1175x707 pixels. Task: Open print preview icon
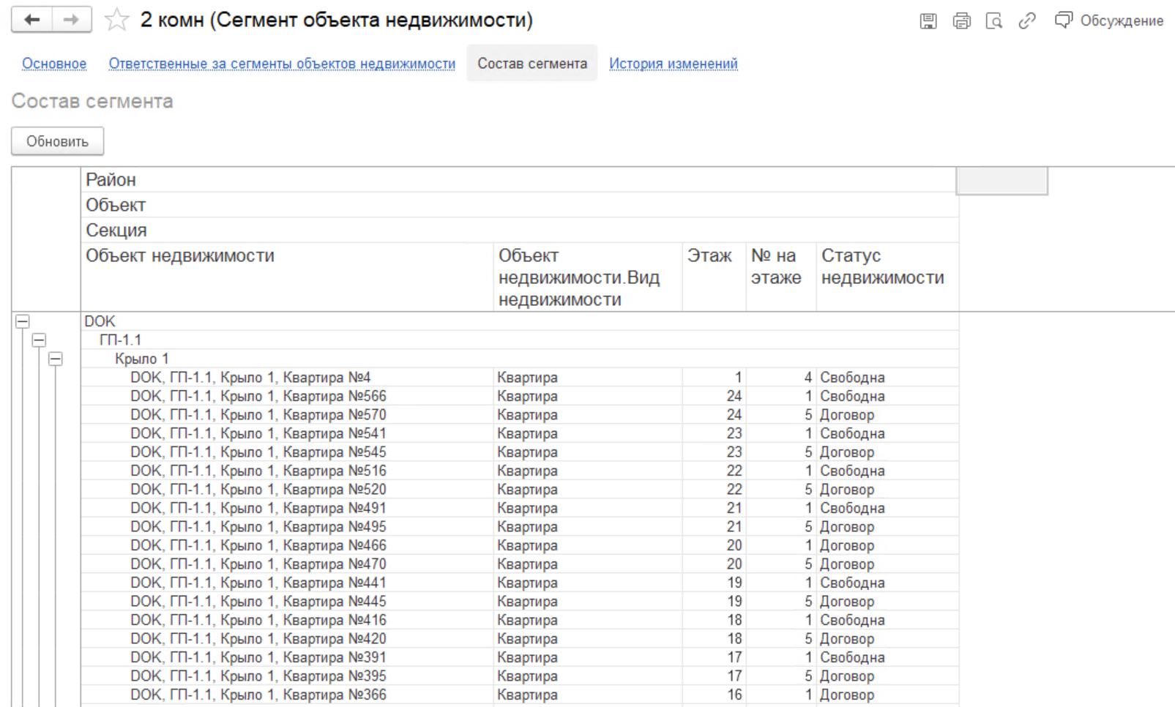[993, 21]
